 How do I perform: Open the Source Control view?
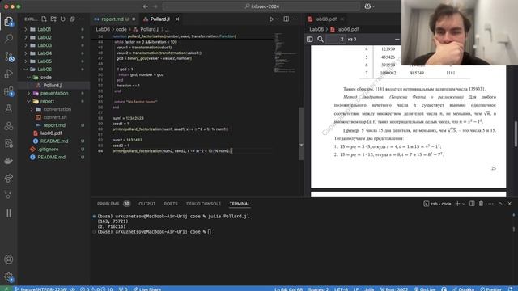[x=9, y=57]
